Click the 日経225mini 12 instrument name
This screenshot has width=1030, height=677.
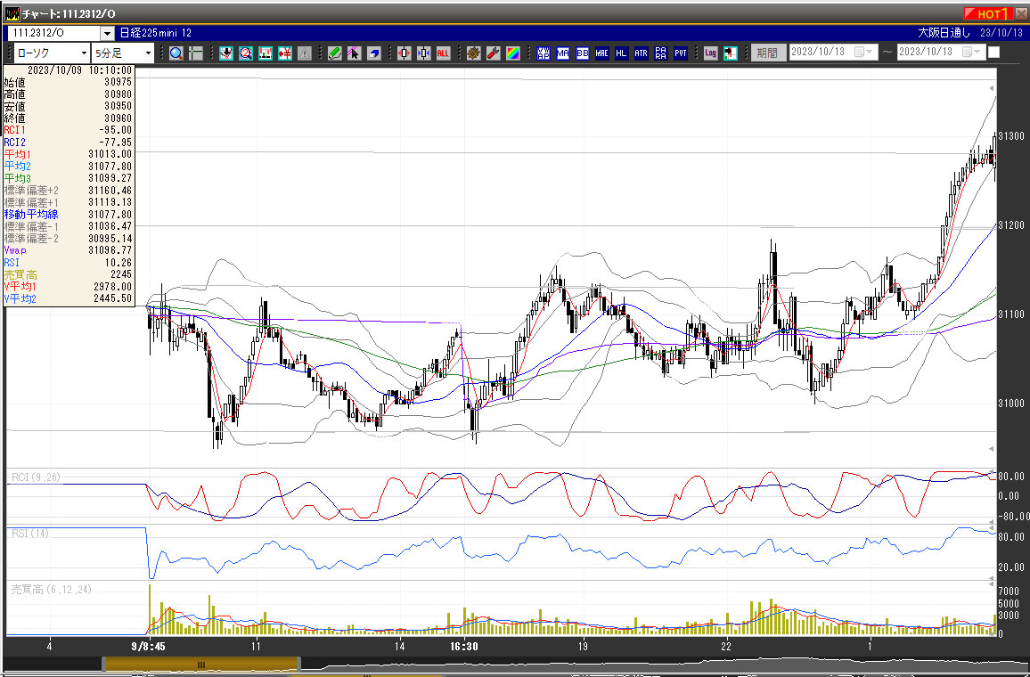[156, 33]
